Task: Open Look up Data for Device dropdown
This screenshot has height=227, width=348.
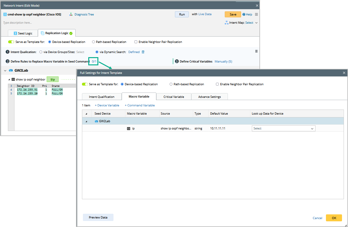Action: tap(283, 128)
